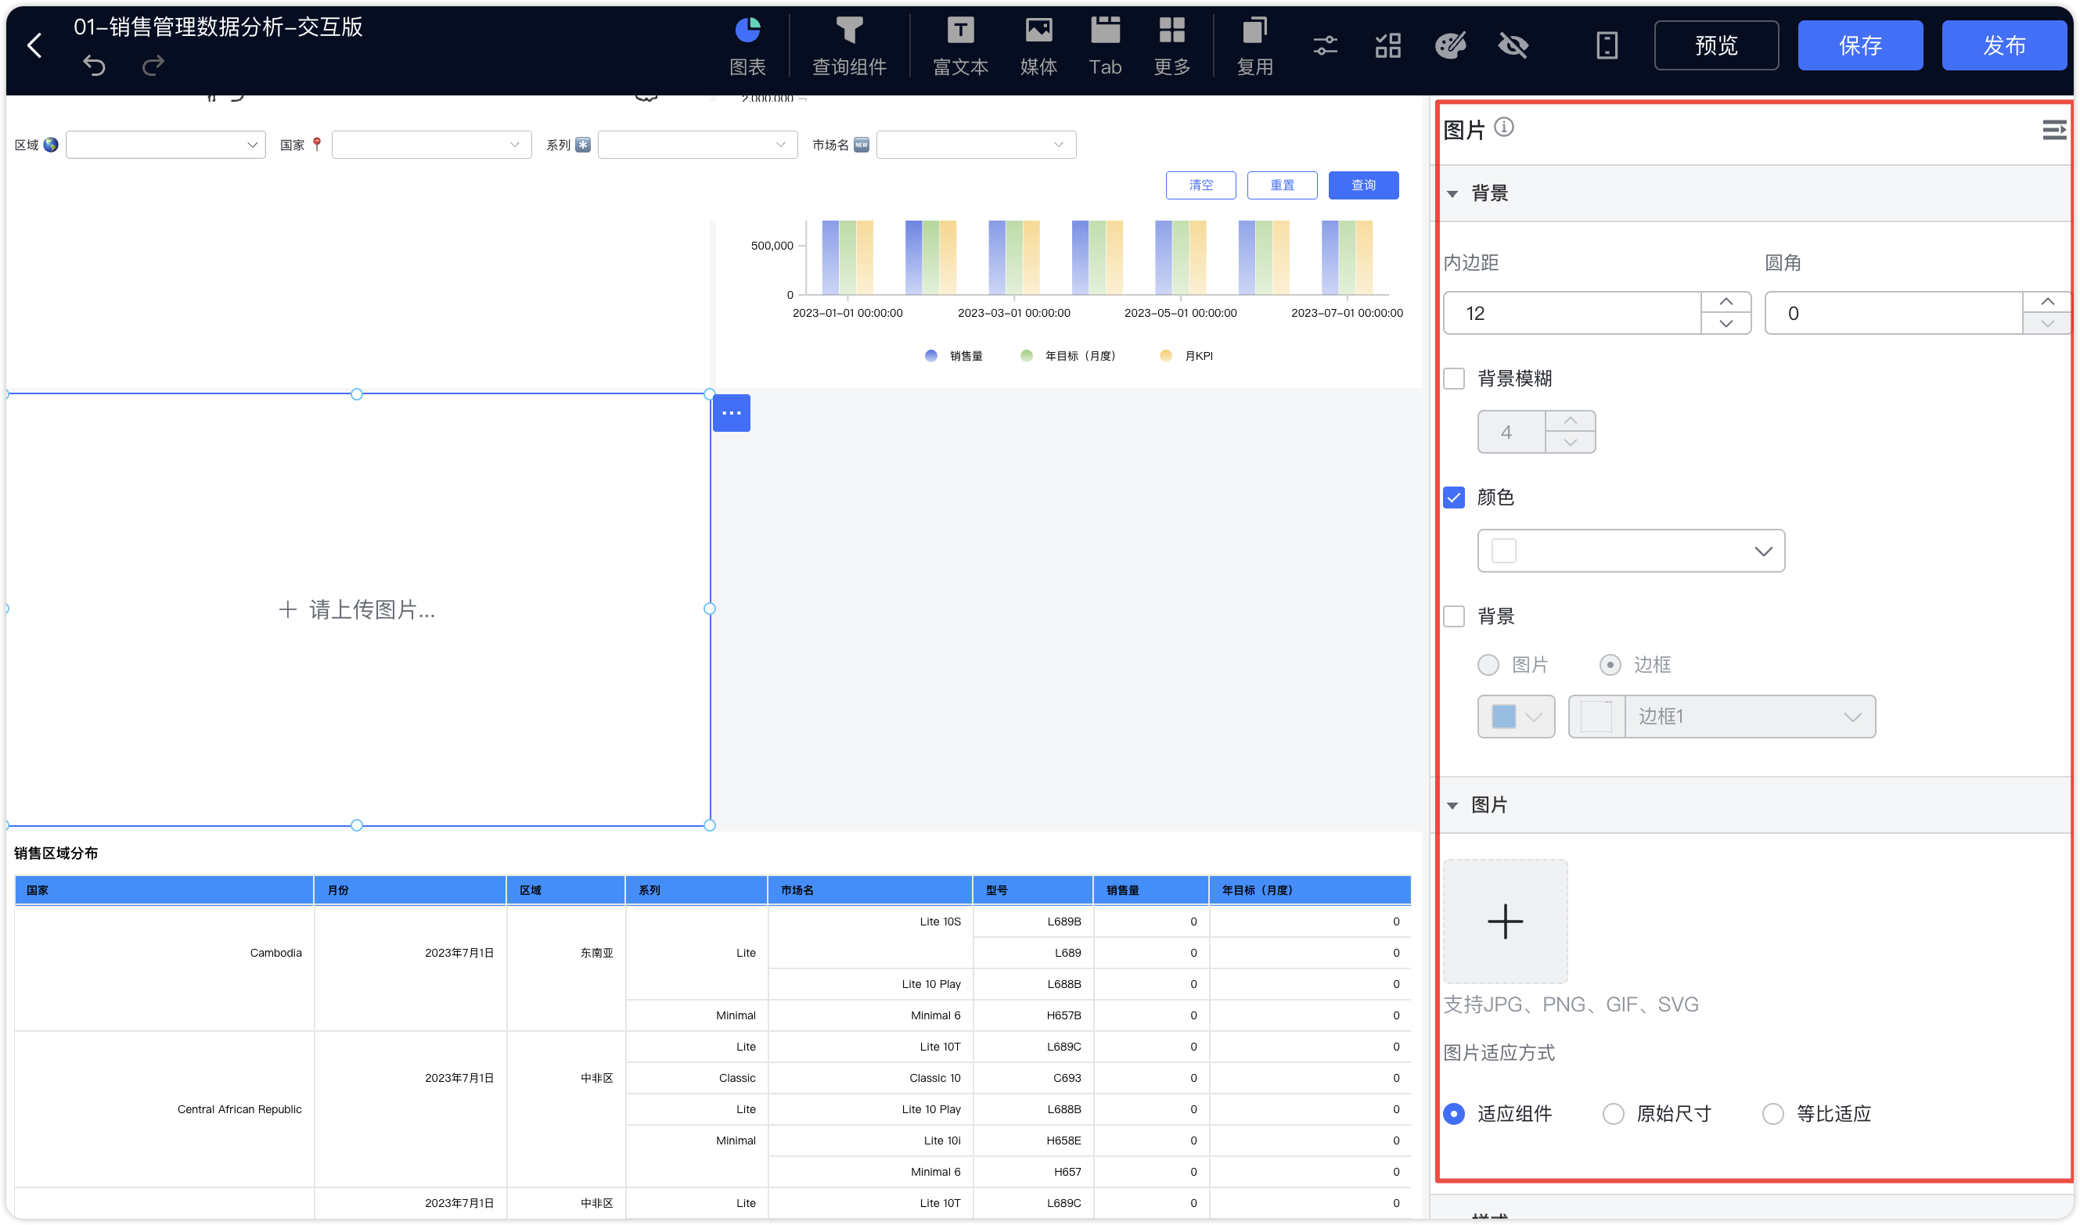Click the 内边距 input field showing 12
This screenshot has height=1225, width=2080.
[x=1571, y=313]
